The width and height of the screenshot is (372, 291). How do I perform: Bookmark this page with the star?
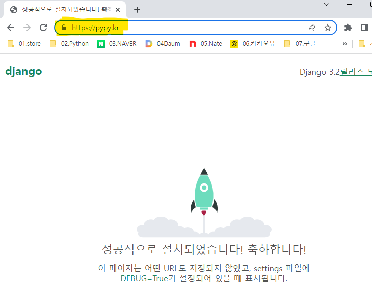(328, 28)
